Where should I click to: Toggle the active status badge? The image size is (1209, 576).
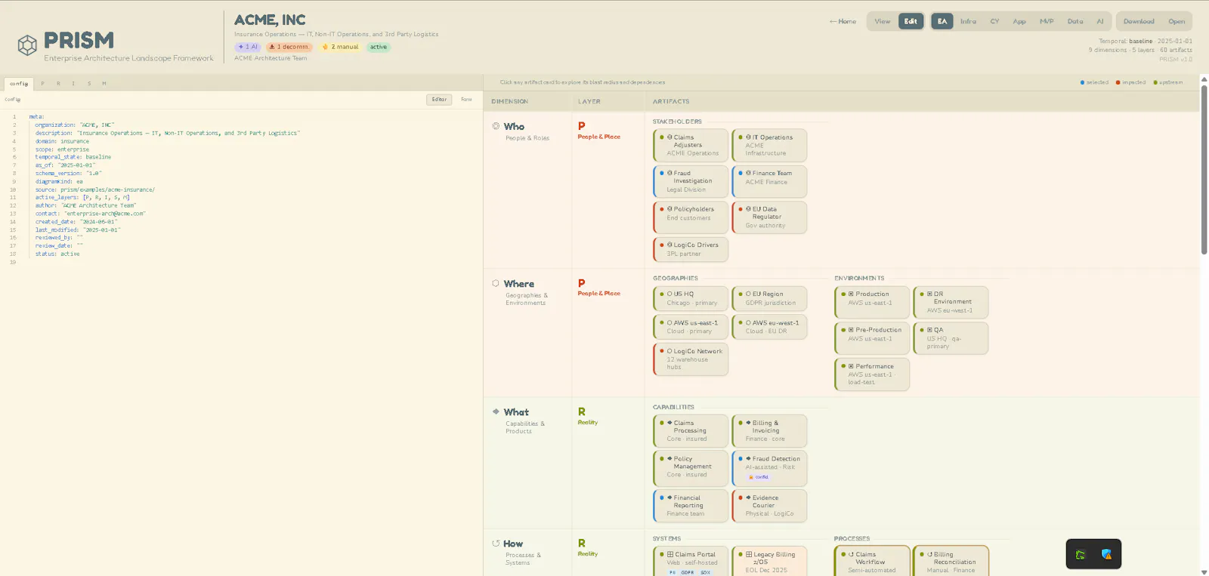coord(379,47)
